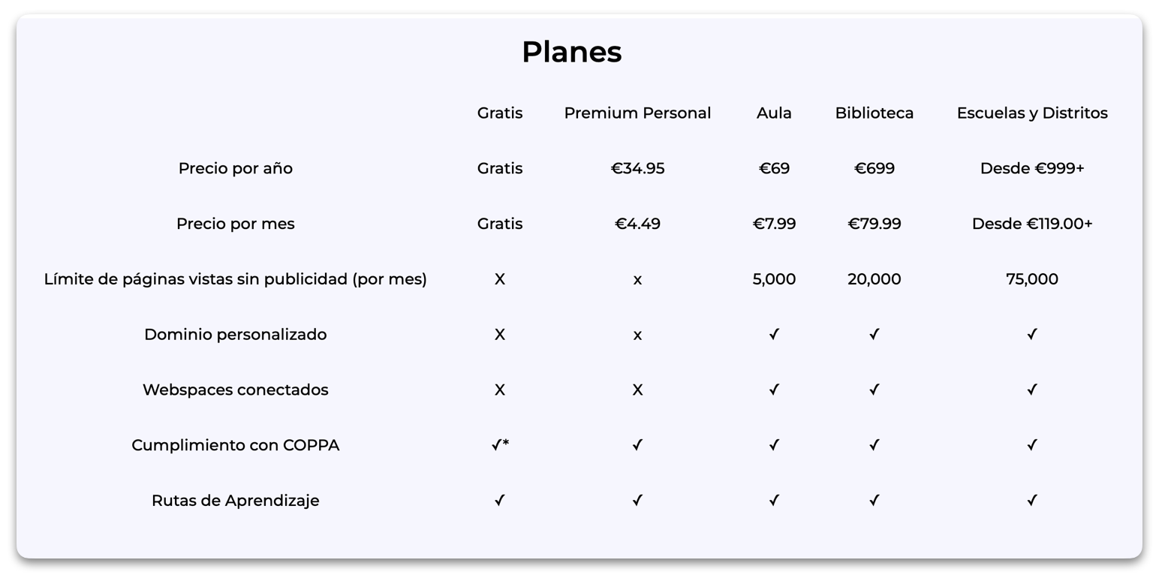Click the €34.95 yearly price
The width and height of the screenshot is (1159, 578).
pos(637,168)
